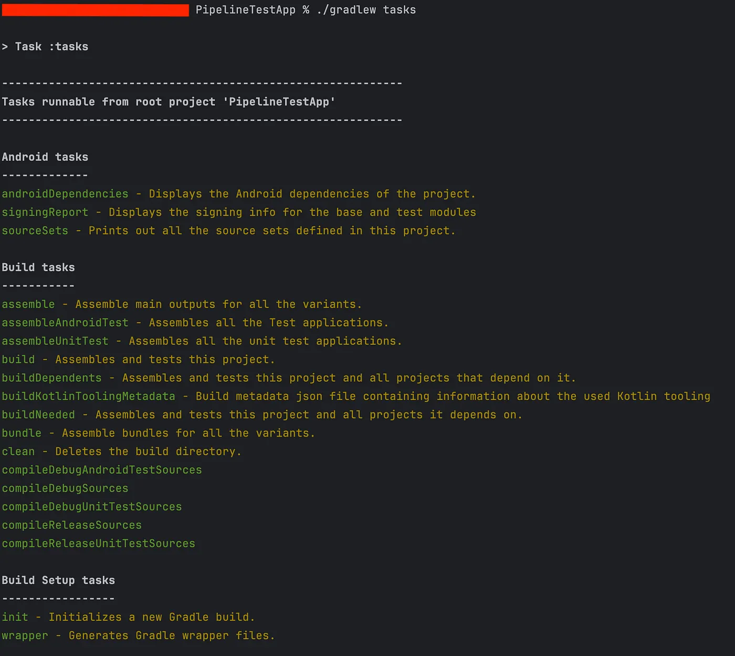Click the './gradlew tasks' command text
Viewport: 735px width, 656px height.
click(366, 10)
